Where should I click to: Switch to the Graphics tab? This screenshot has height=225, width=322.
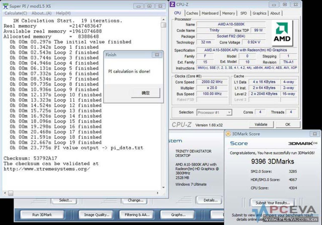(x=259, y=13)
